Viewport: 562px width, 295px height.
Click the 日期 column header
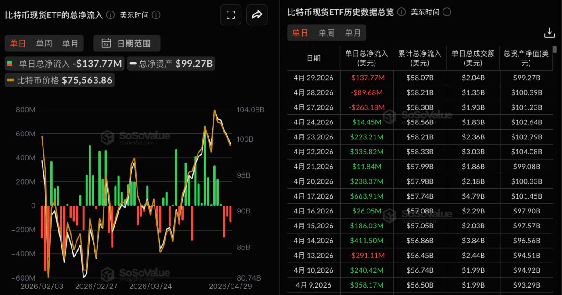click(313, 58)
